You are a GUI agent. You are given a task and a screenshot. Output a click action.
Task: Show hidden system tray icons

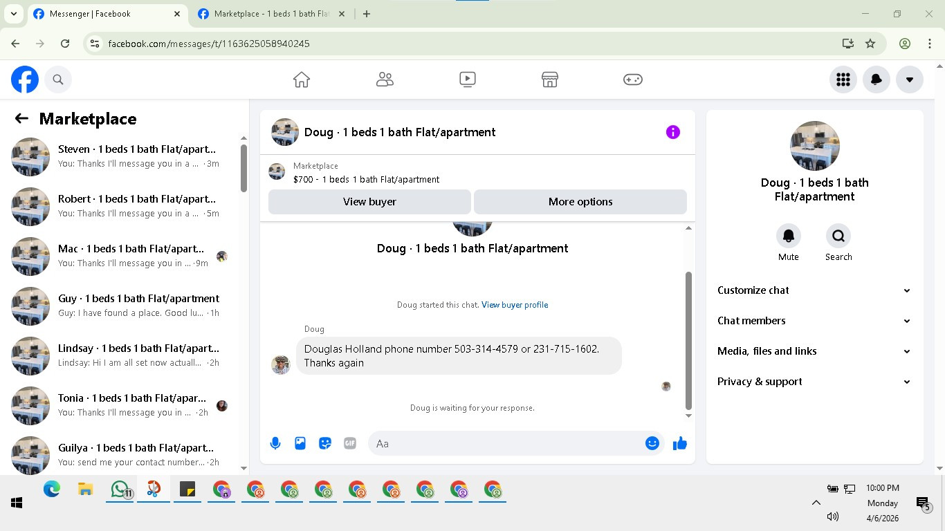[x=816, y=503]
